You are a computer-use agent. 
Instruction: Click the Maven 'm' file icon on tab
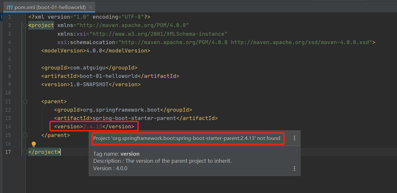point(9,7)
